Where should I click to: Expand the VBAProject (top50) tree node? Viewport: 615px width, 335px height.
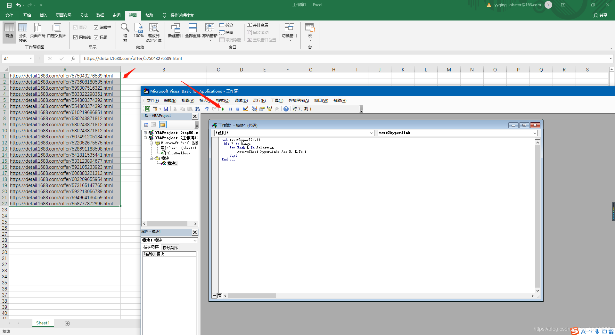click(145, 133)
